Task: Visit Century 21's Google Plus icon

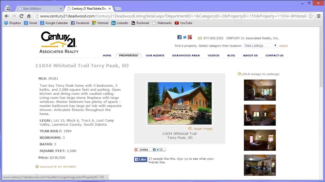Action: [x=190, y=37]
